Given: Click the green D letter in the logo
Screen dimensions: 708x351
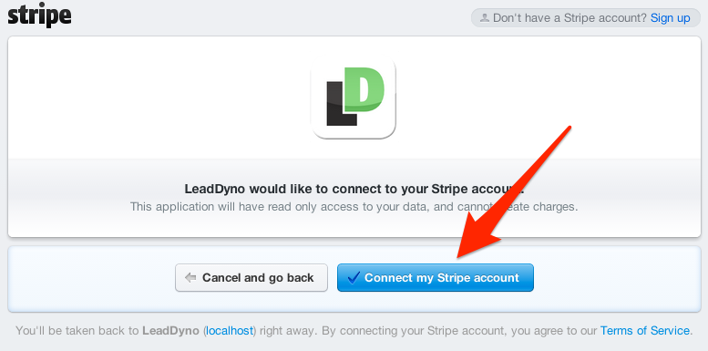Looking at the screenshot, I should coord(364,89).
